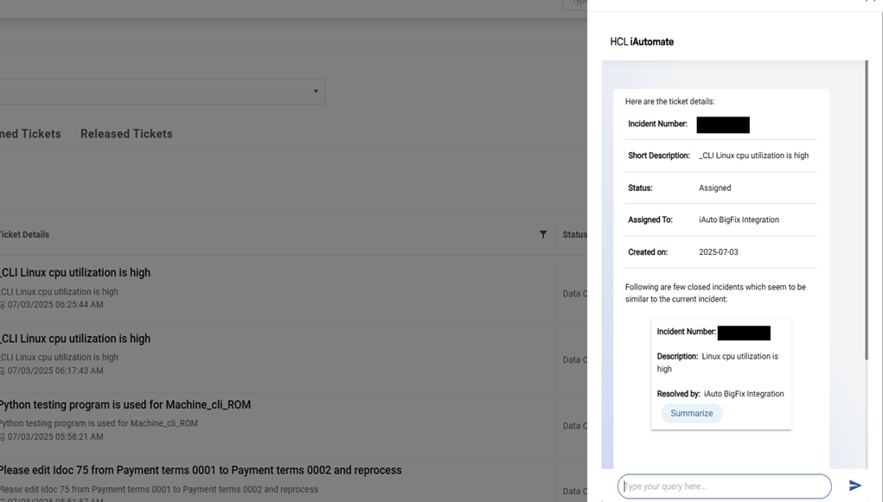883x502 pixels.
Task: Click clock icon beside 05:58:21 AM timestamp
Action: (x=3, y=437)
